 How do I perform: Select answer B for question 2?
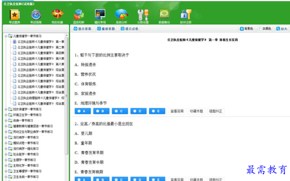click(101, 179)
